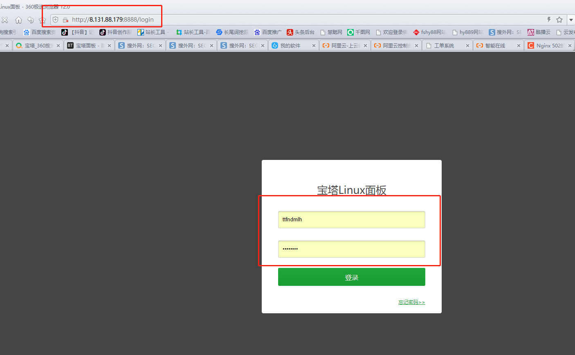Image resolution: width=575 pixels, height=355 pixels.
Task: Open the 忘记密码 forgot password link
Action: pos(412,302)
